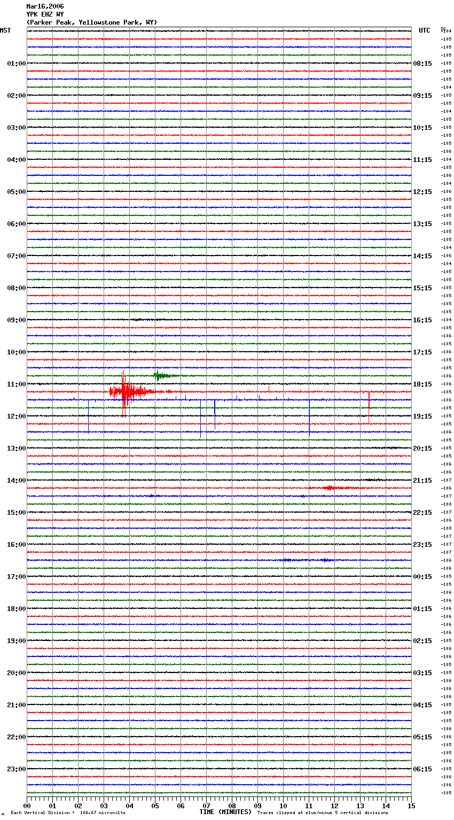
Task: Click the 20:15 UTC time label
Action: click(x=422, y=448)
